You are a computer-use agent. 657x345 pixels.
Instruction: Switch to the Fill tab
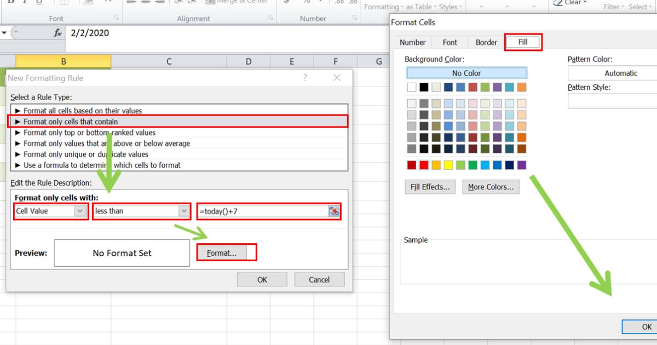click(x=523, y=42)
